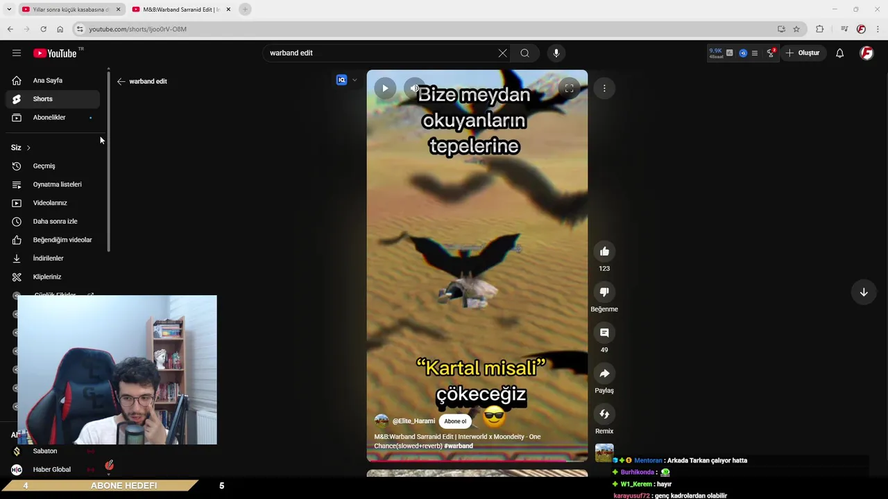Viewport: 888px width, 499px height.
Task: Go to browser home page
Action: 60,29
